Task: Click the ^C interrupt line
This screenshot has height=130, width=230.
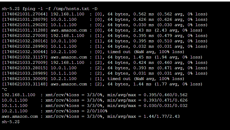Action: (x=4, y=89)
